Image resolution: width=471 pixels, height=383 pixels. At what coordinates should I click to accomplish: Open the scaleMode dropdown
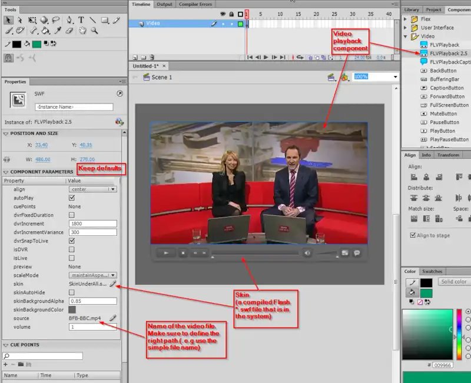92,275
